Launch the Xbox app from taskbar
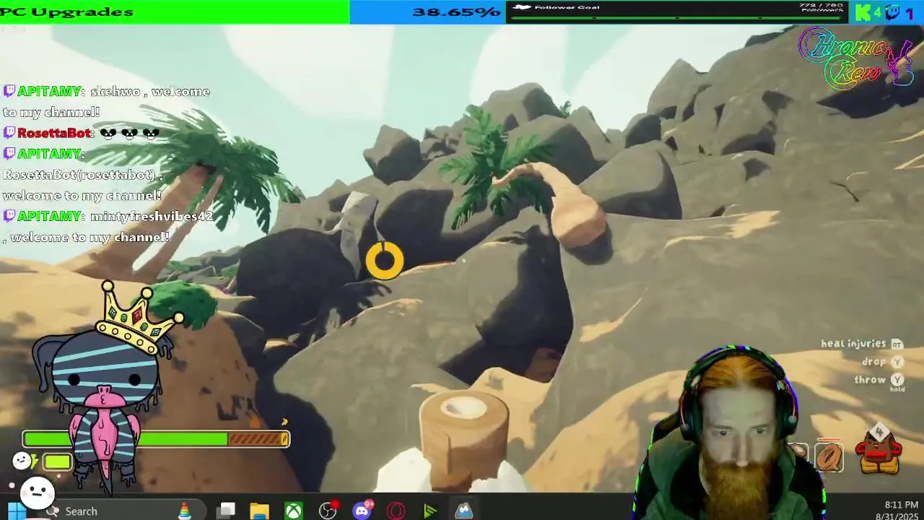The width and height of the screenshot is (924, 520). (293, 511)
